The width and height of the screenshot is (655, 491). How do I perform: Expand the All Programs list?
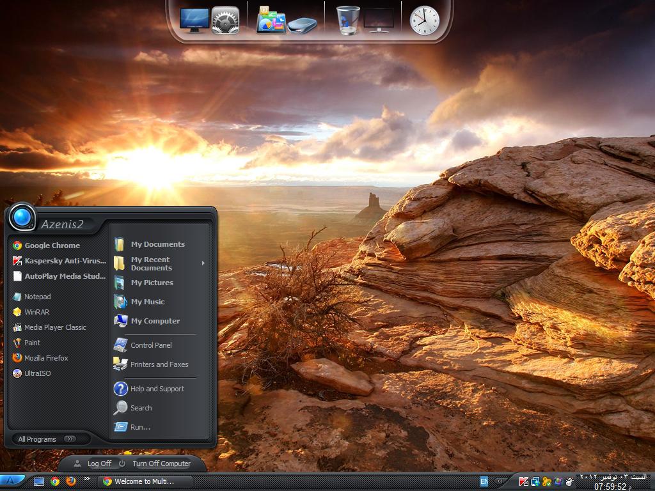(47, 439)
